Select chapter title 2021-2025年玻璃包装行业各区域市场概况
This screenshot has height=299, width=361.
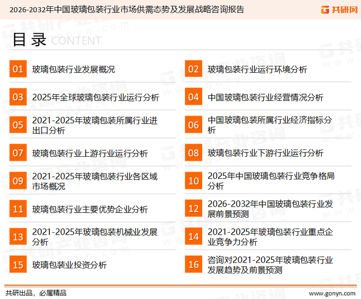[95, 181]
